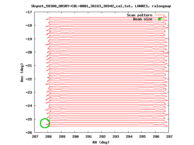Click the 292 RA tick label
Viewport: 194px width, 145px height.
click(102, 137)
